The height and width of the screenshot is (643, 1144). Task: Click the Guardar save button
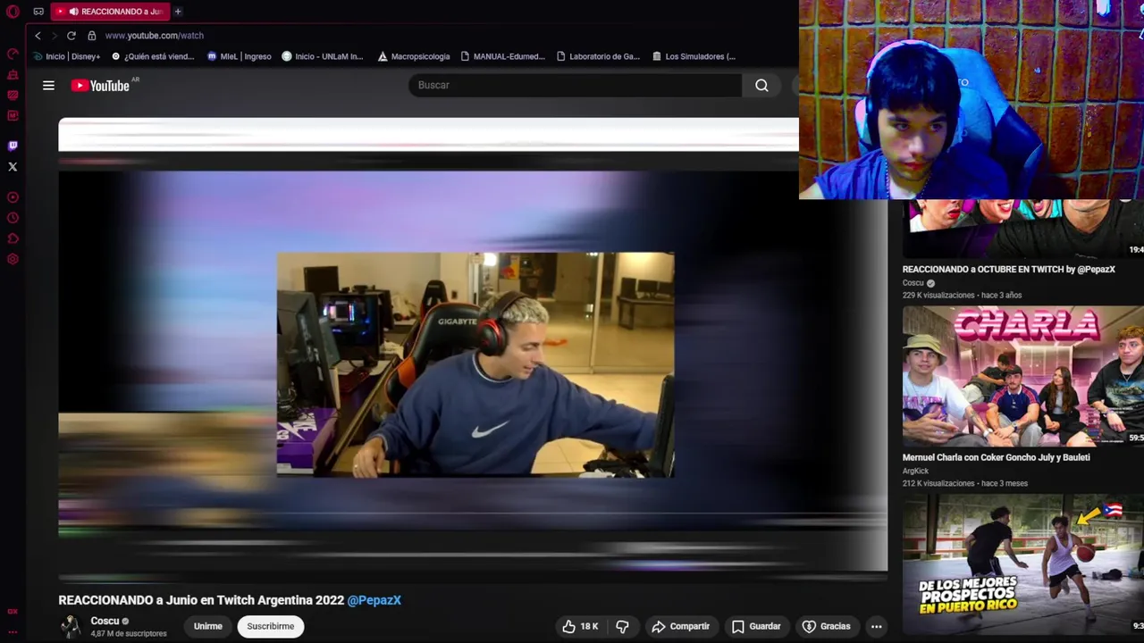[x=756, y=626]
